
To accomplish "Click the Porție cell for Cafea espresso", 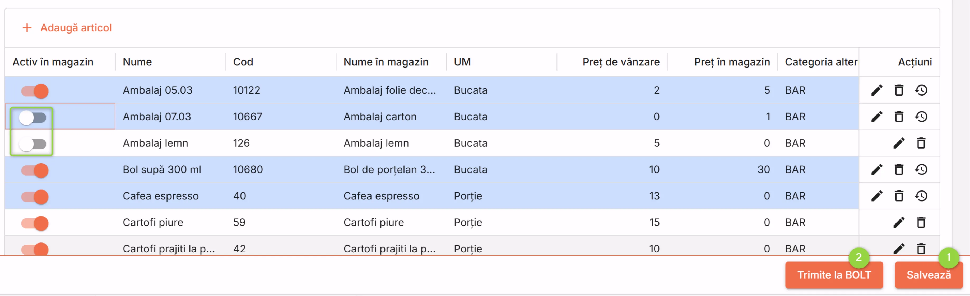I will click(x=501, y=196).
